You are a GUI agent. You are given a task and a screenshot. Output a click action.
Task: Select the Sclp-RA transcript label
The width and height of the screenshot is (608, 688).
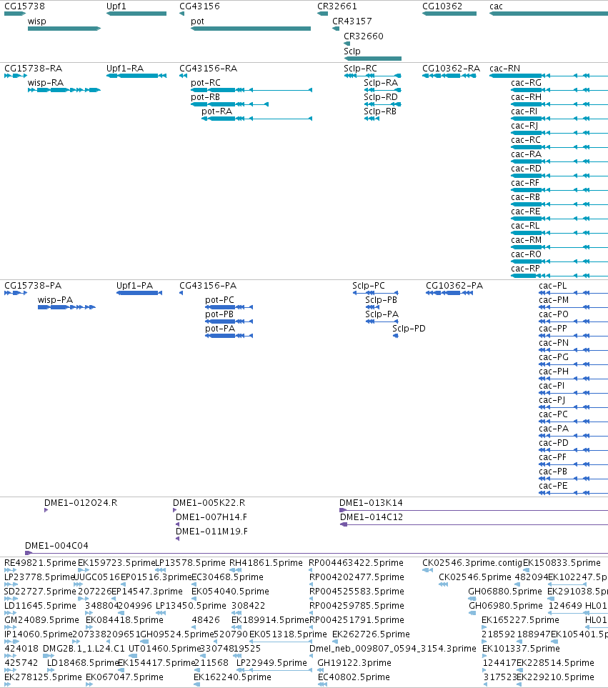click(x=381, y=83)
